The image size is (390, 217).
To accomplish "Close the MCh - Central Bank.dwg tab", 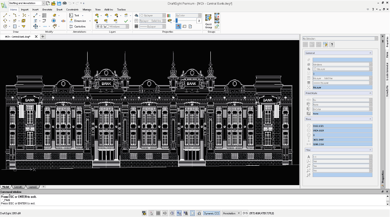I will click(x=36, y=37).
